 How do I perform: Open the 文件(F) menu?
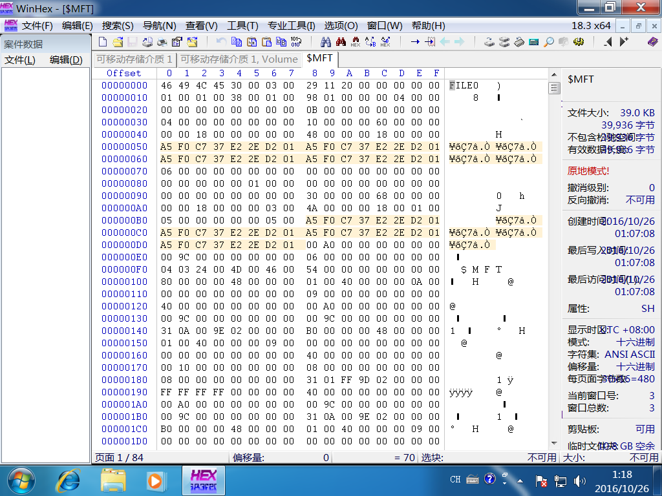click(x=37, y=26)
